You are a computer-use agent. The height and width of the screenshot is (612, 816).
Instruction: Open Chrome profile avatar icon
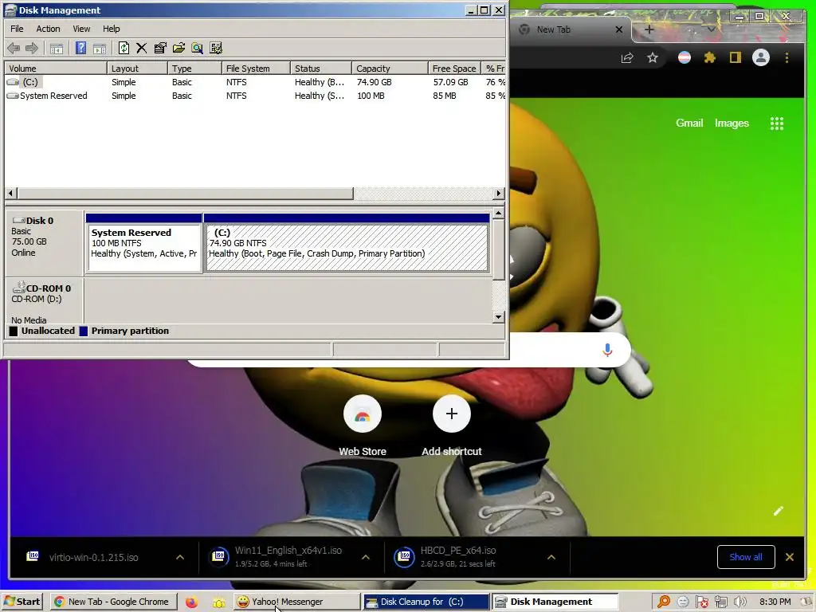point(761,57)
